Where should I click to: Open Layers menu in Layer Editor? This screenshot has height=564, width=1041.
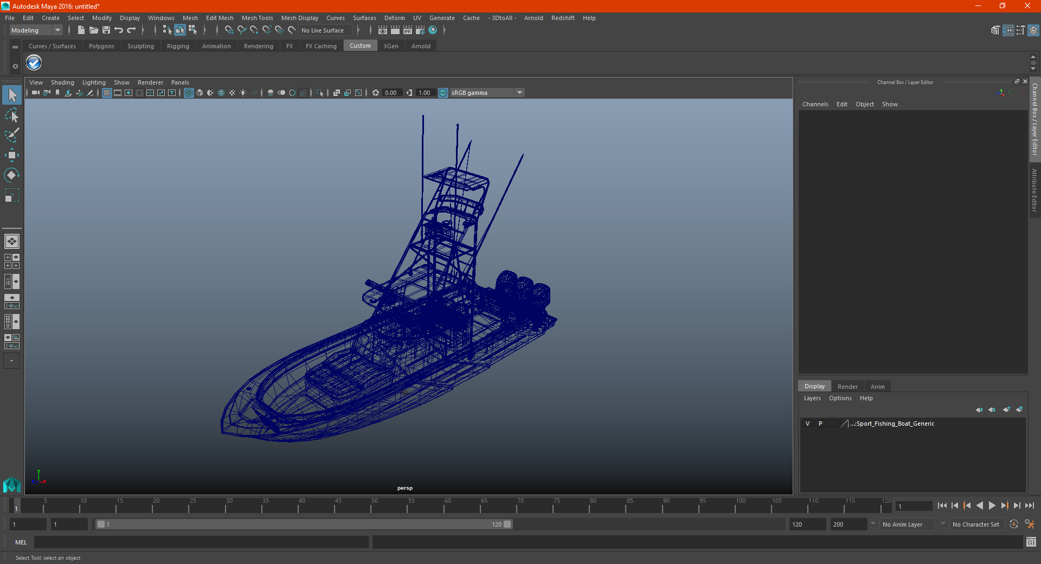pyautogui.click(x=812, y=398)
